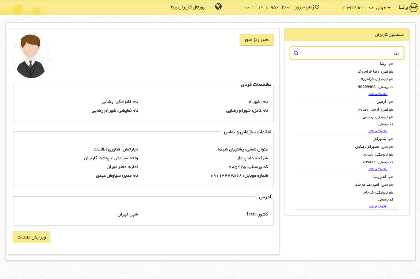Select personnel code 90209906 in search results
The width and height of the screenshot is (420, 279).
[x=367, y=87]
